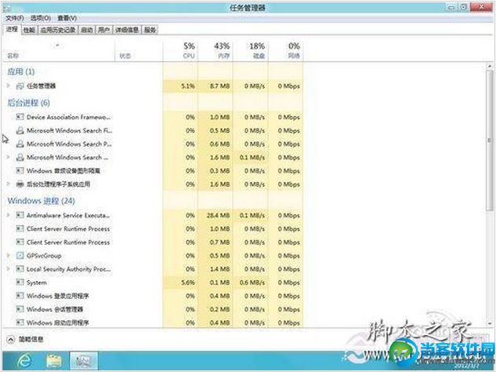Click the System process icon
Screen dimensions: 496x372
tap(20, 283)
